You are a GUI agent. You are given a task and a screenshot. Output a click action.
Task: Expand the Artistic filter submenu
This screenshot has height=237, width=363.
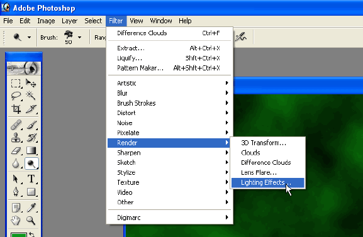169,83
